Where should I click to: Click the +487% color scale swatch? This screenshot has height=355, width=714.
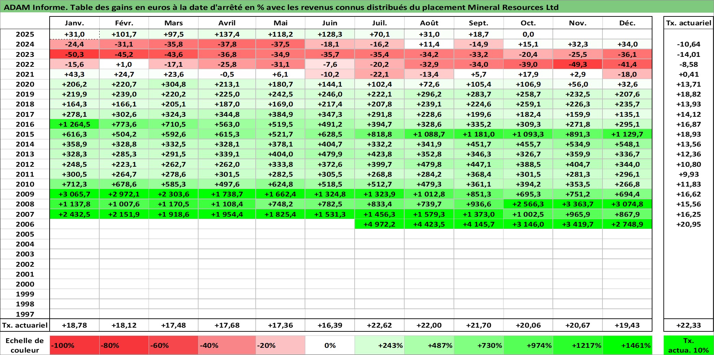tap(429, 345)
